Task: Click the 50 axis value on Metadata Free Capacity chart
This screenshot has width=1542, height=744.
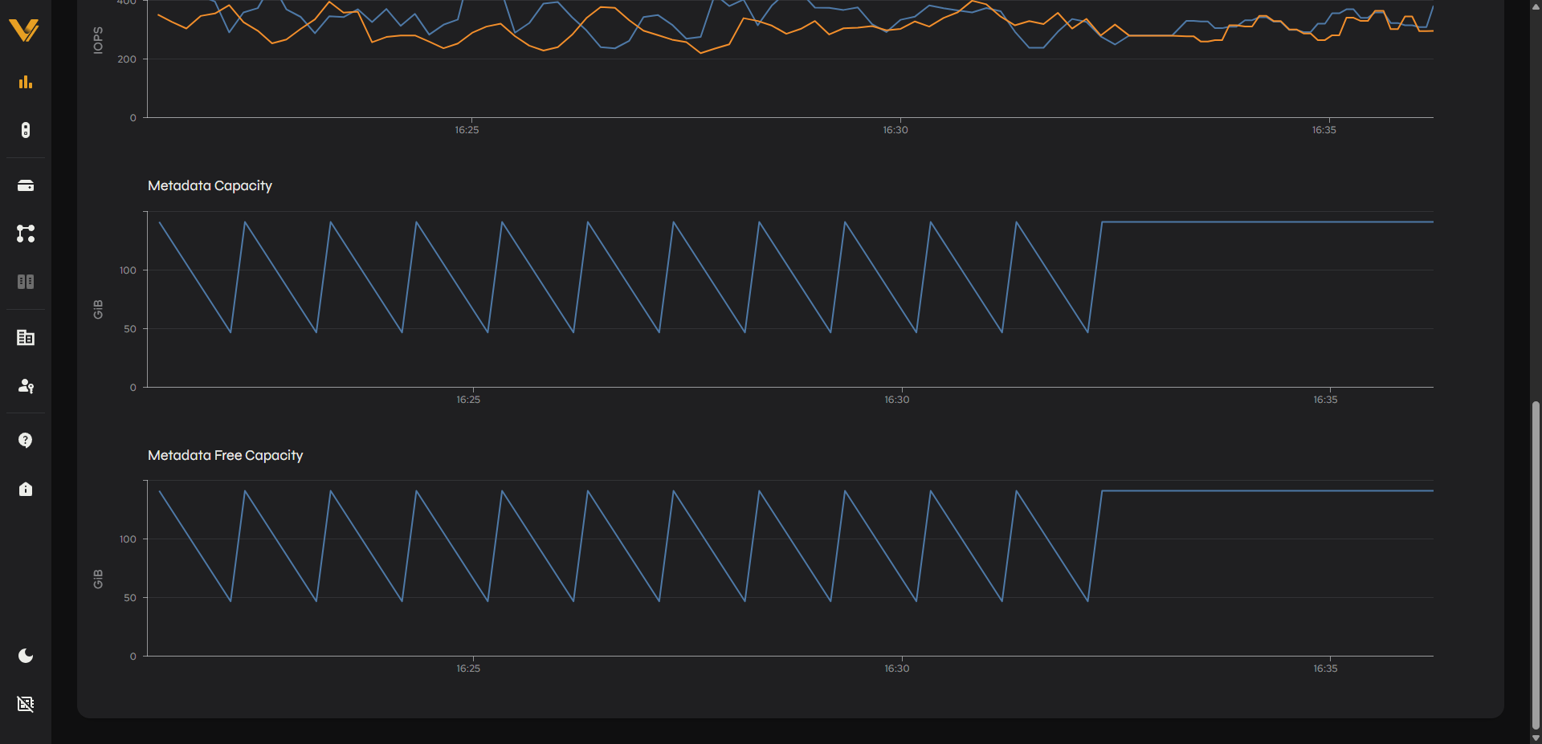Action: pos(130,598)
